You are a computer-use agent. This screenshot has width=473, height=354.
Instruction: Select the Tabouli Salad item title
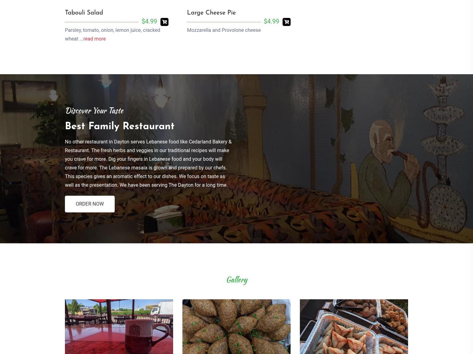click(x=84, y=13)
